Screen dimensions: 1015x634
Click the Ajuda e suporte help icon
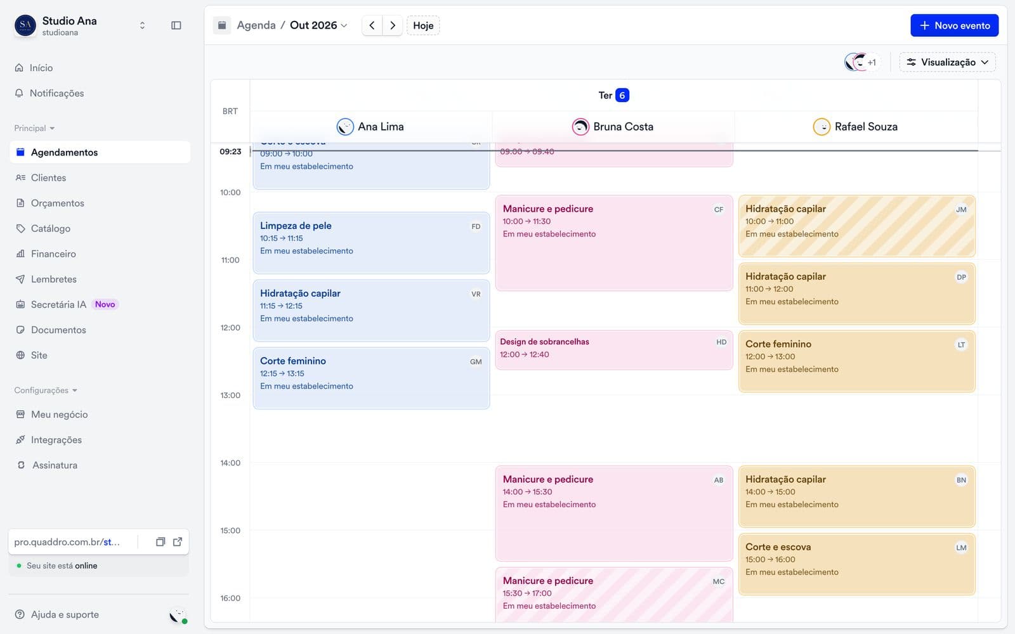pyautogui.click(x=20, y=614)
